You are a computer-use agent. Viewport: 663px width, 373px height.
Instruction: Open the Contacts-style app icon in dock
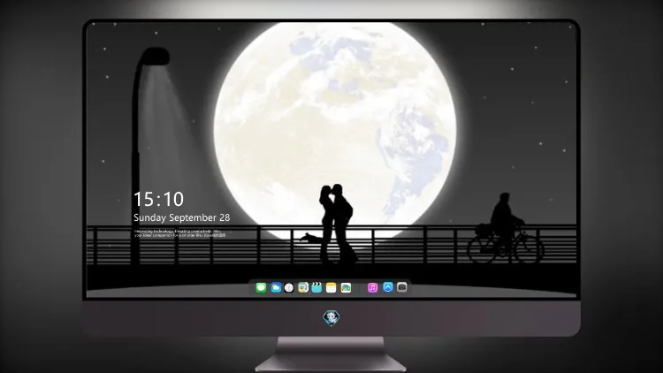(x=303, y=287)
